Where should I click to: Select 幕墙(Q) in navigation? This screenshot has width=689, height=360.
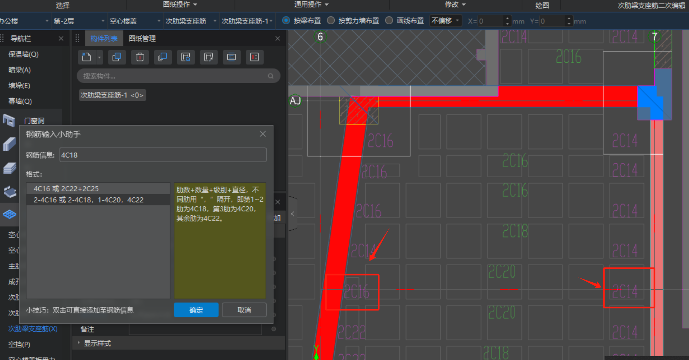point(20,101)
